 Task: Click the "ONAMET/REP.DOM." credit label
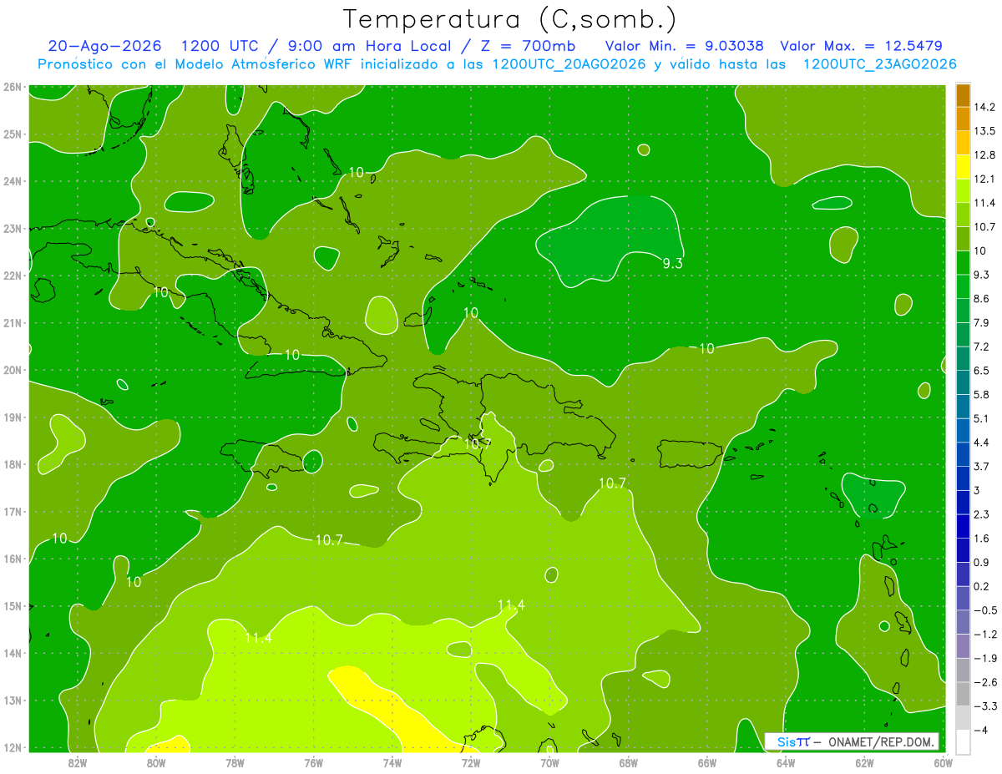click(x=881, y=741)
